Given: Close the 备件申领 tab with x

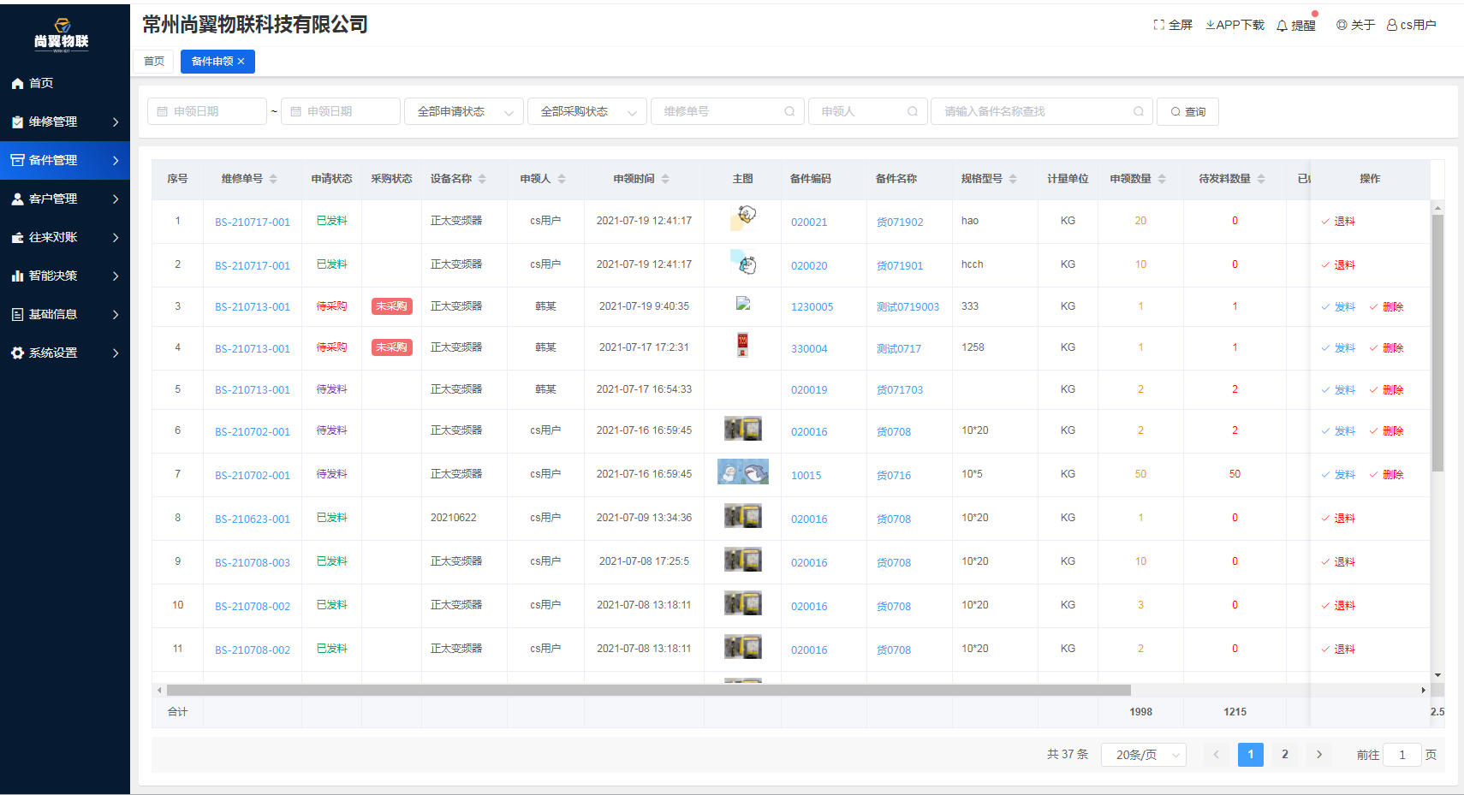Looking at the screenshot, I should [x=241, y=62].
